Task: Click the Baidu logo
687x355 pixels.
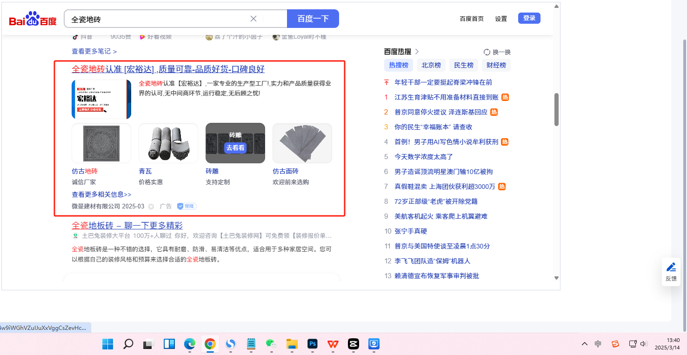Action: point(33,19)
